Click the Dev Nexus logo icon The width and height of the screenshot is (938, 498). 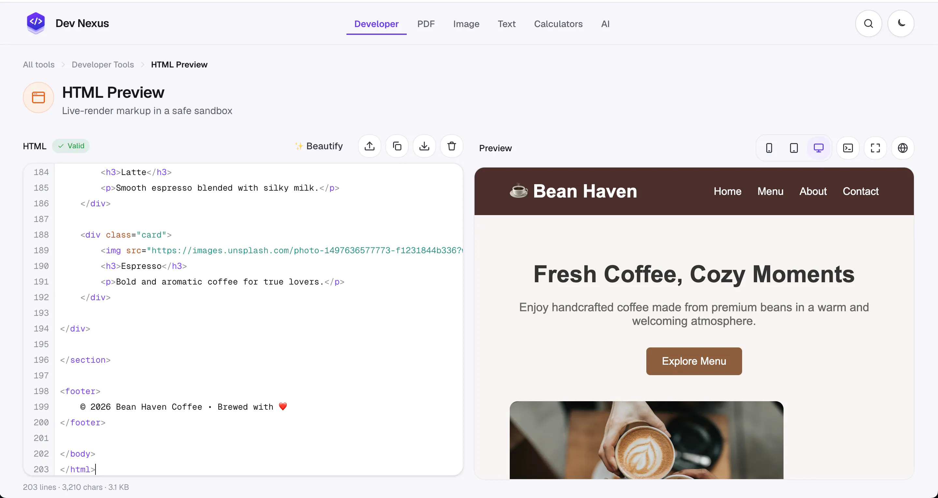(x=36, y=23)
